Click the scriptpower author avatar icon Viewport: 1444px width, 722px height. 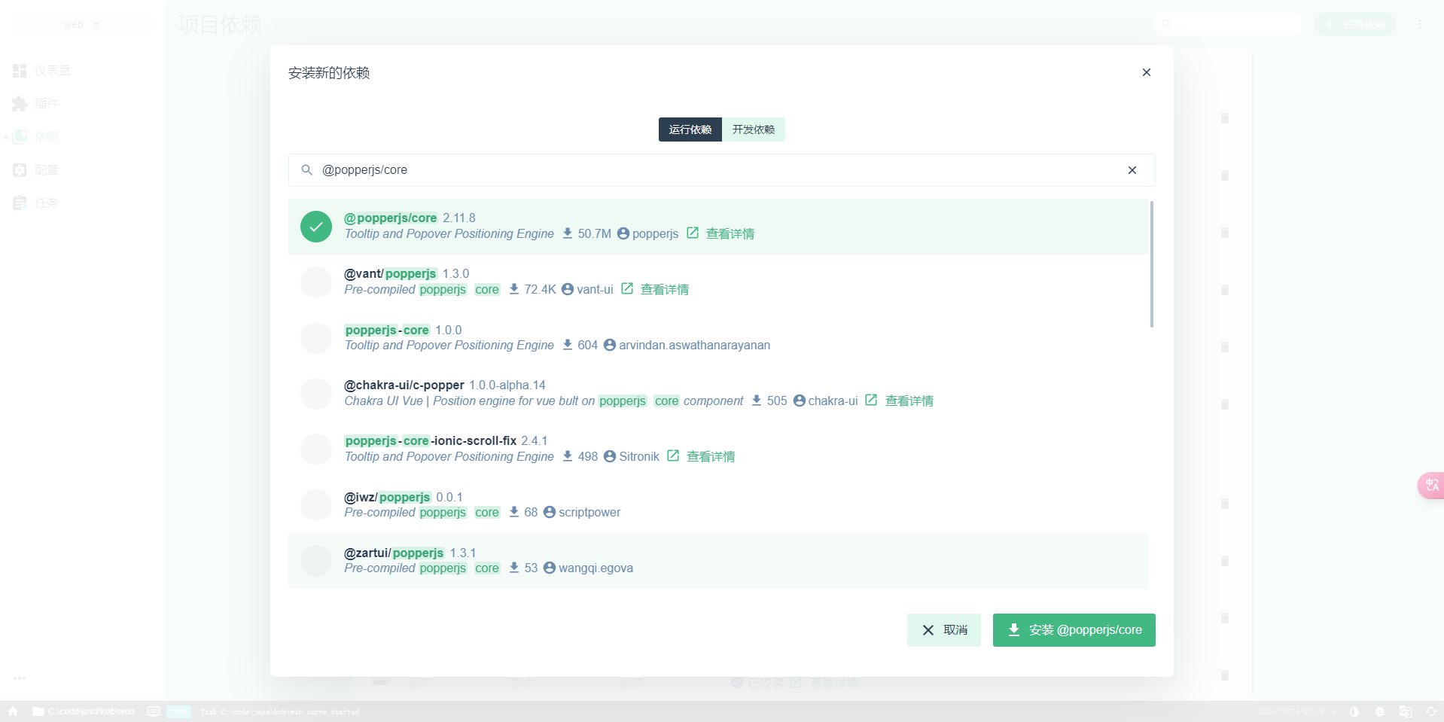550,512
